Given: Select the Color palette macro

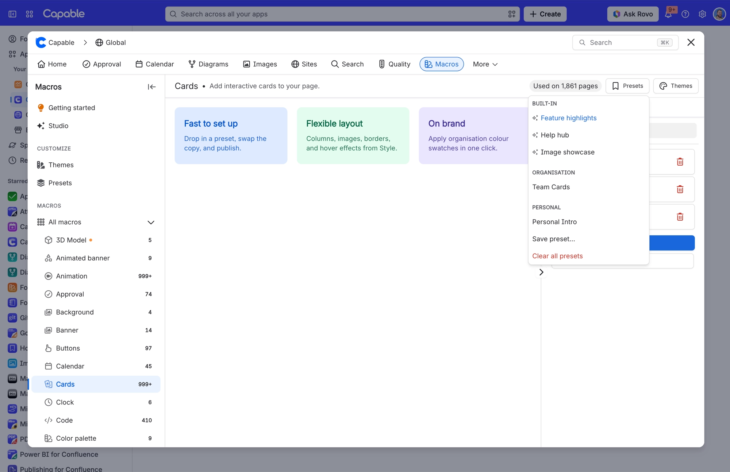Looking at the screenshot, I should coord(96,438).
